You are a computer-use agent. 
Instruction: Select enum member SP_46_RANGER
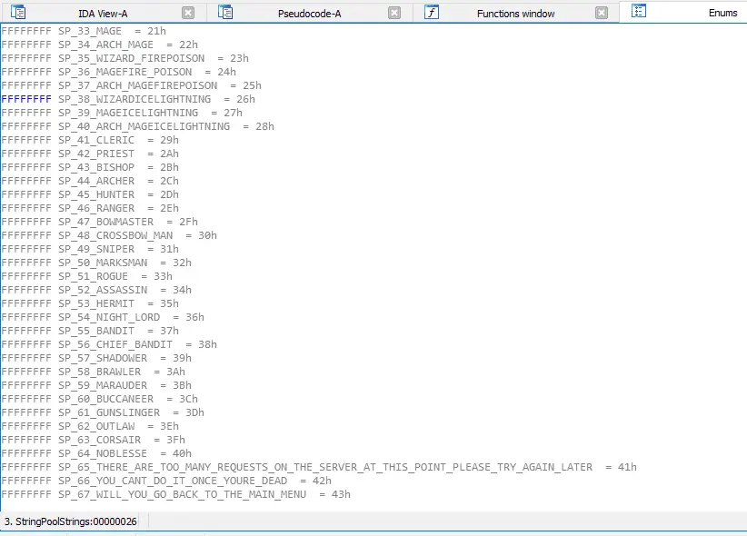click(x=96, y=208)
